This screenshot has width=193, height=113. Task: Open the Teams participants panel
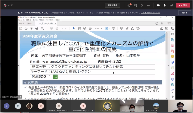129,5
